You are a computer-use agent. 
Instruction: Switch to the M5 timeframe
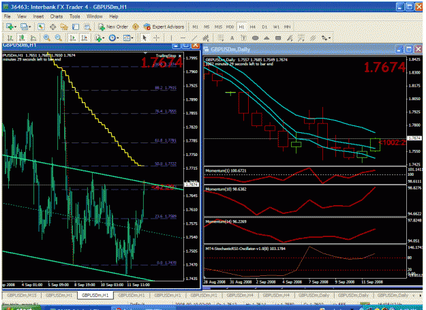click(207, 27)
